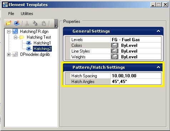
Task: Click the V8 icon beside HatchingTR.dgn
Action: point(15,31)
